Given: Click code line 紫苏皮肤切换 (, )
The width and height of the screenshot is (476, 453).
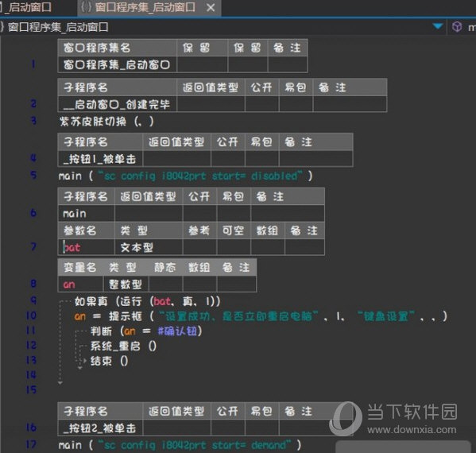Looking at the screenshot, I should (106, 122).
